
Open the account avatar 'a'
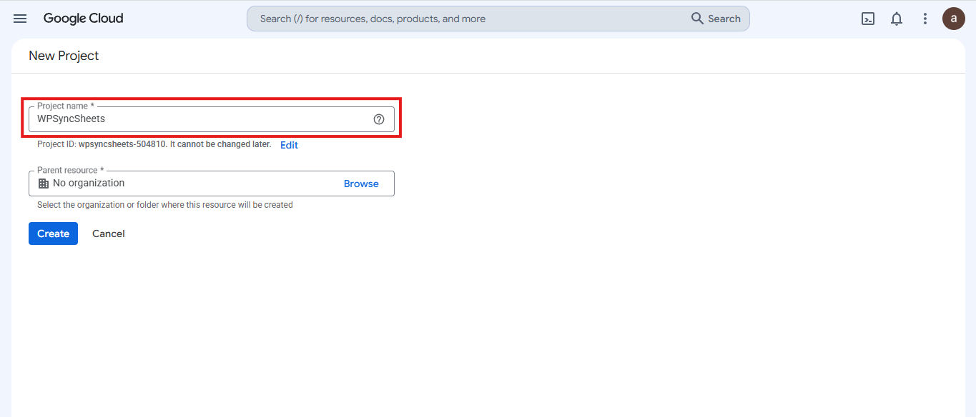tap(954, 19)
